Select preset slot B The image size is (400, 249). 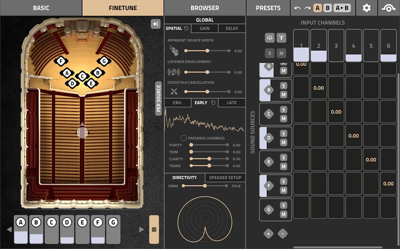pos(328,8)
